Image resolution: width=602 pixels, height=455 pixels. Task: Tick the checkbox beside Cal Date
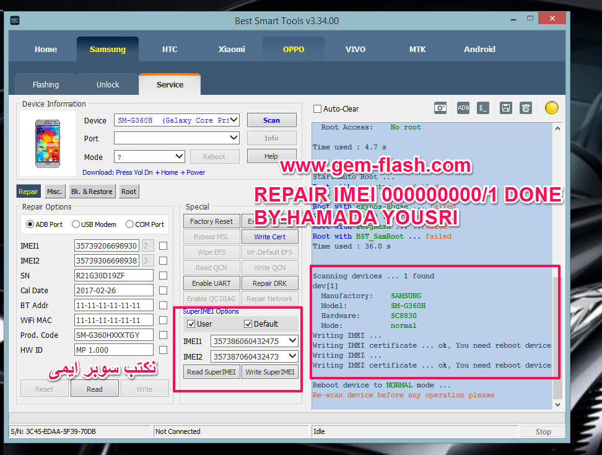click(x=163, y=290)
